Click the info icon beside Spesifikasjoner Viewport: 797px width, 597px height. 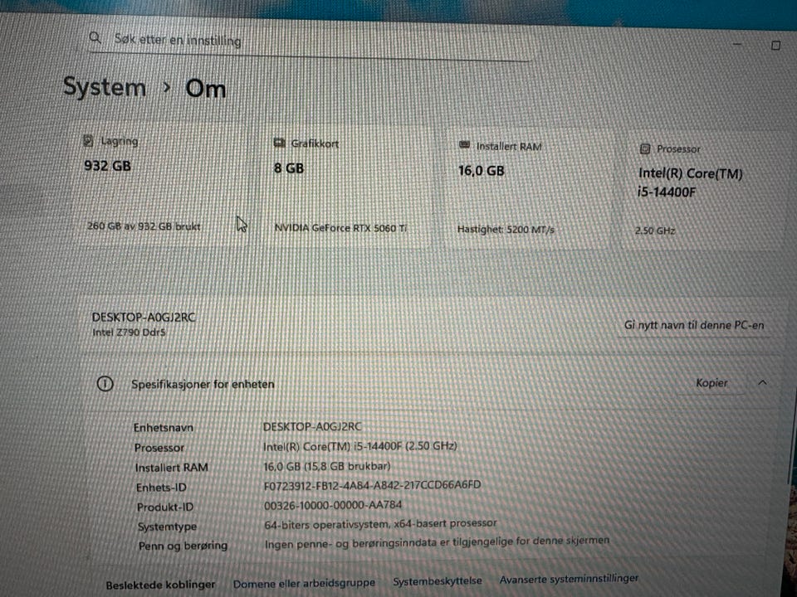[105, 383]
